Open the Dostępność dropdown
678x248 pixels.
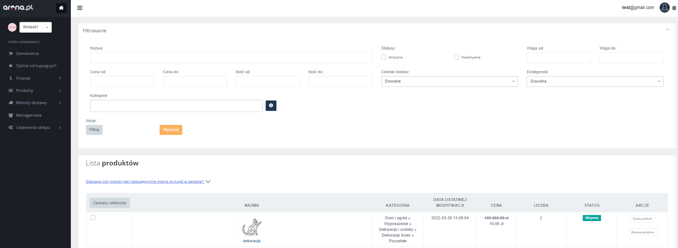[595, 81]
